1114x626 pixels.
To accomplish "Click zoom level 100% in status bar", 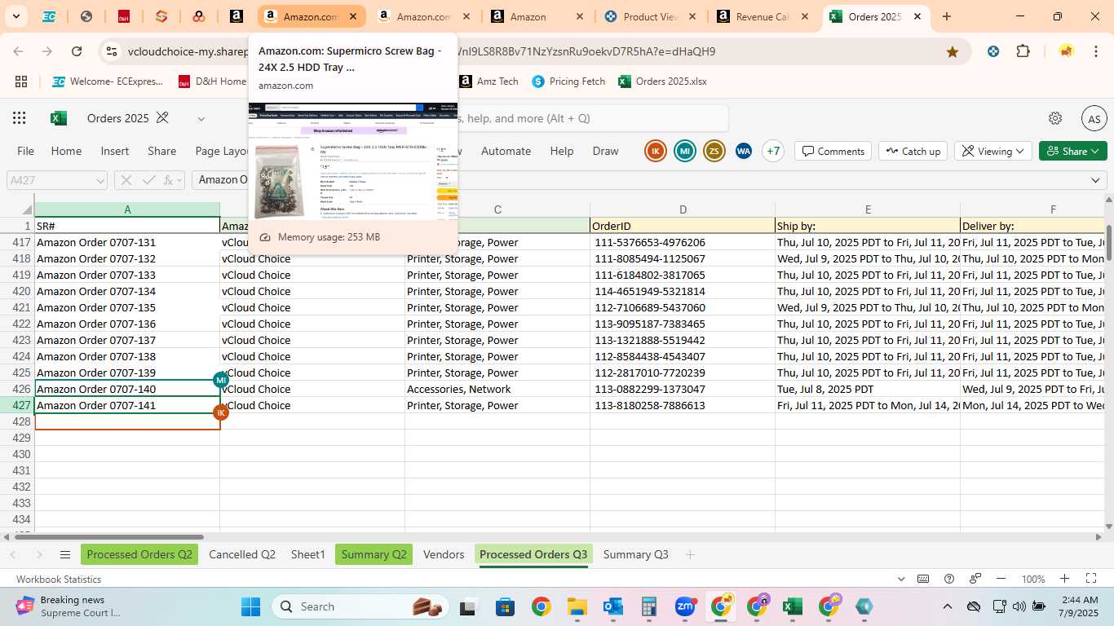I will pos(1033,580).
